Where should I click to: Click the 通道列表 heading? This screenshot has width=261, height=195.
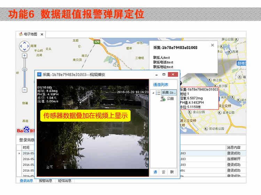161,85
